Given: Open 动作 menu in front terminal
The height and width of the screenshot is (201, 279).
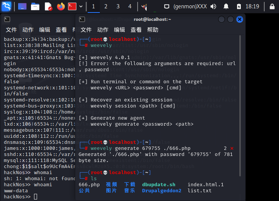Looking at the screenshot, I should click(103, 30).
